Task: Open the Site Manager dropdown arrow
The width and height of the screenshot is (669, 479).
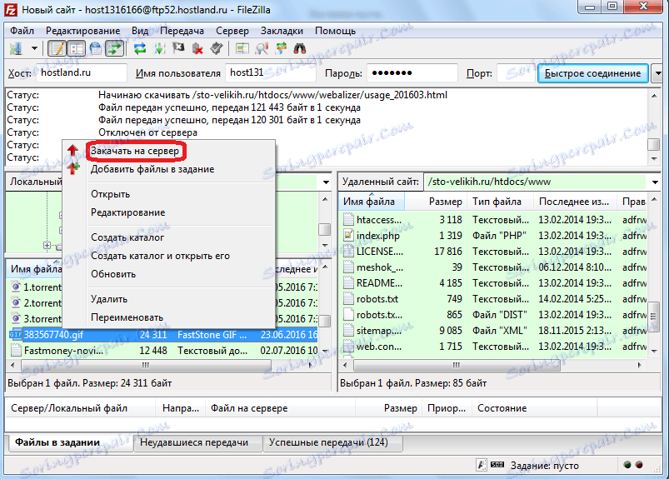Action: pyautogui.click(x=34, y=48)
